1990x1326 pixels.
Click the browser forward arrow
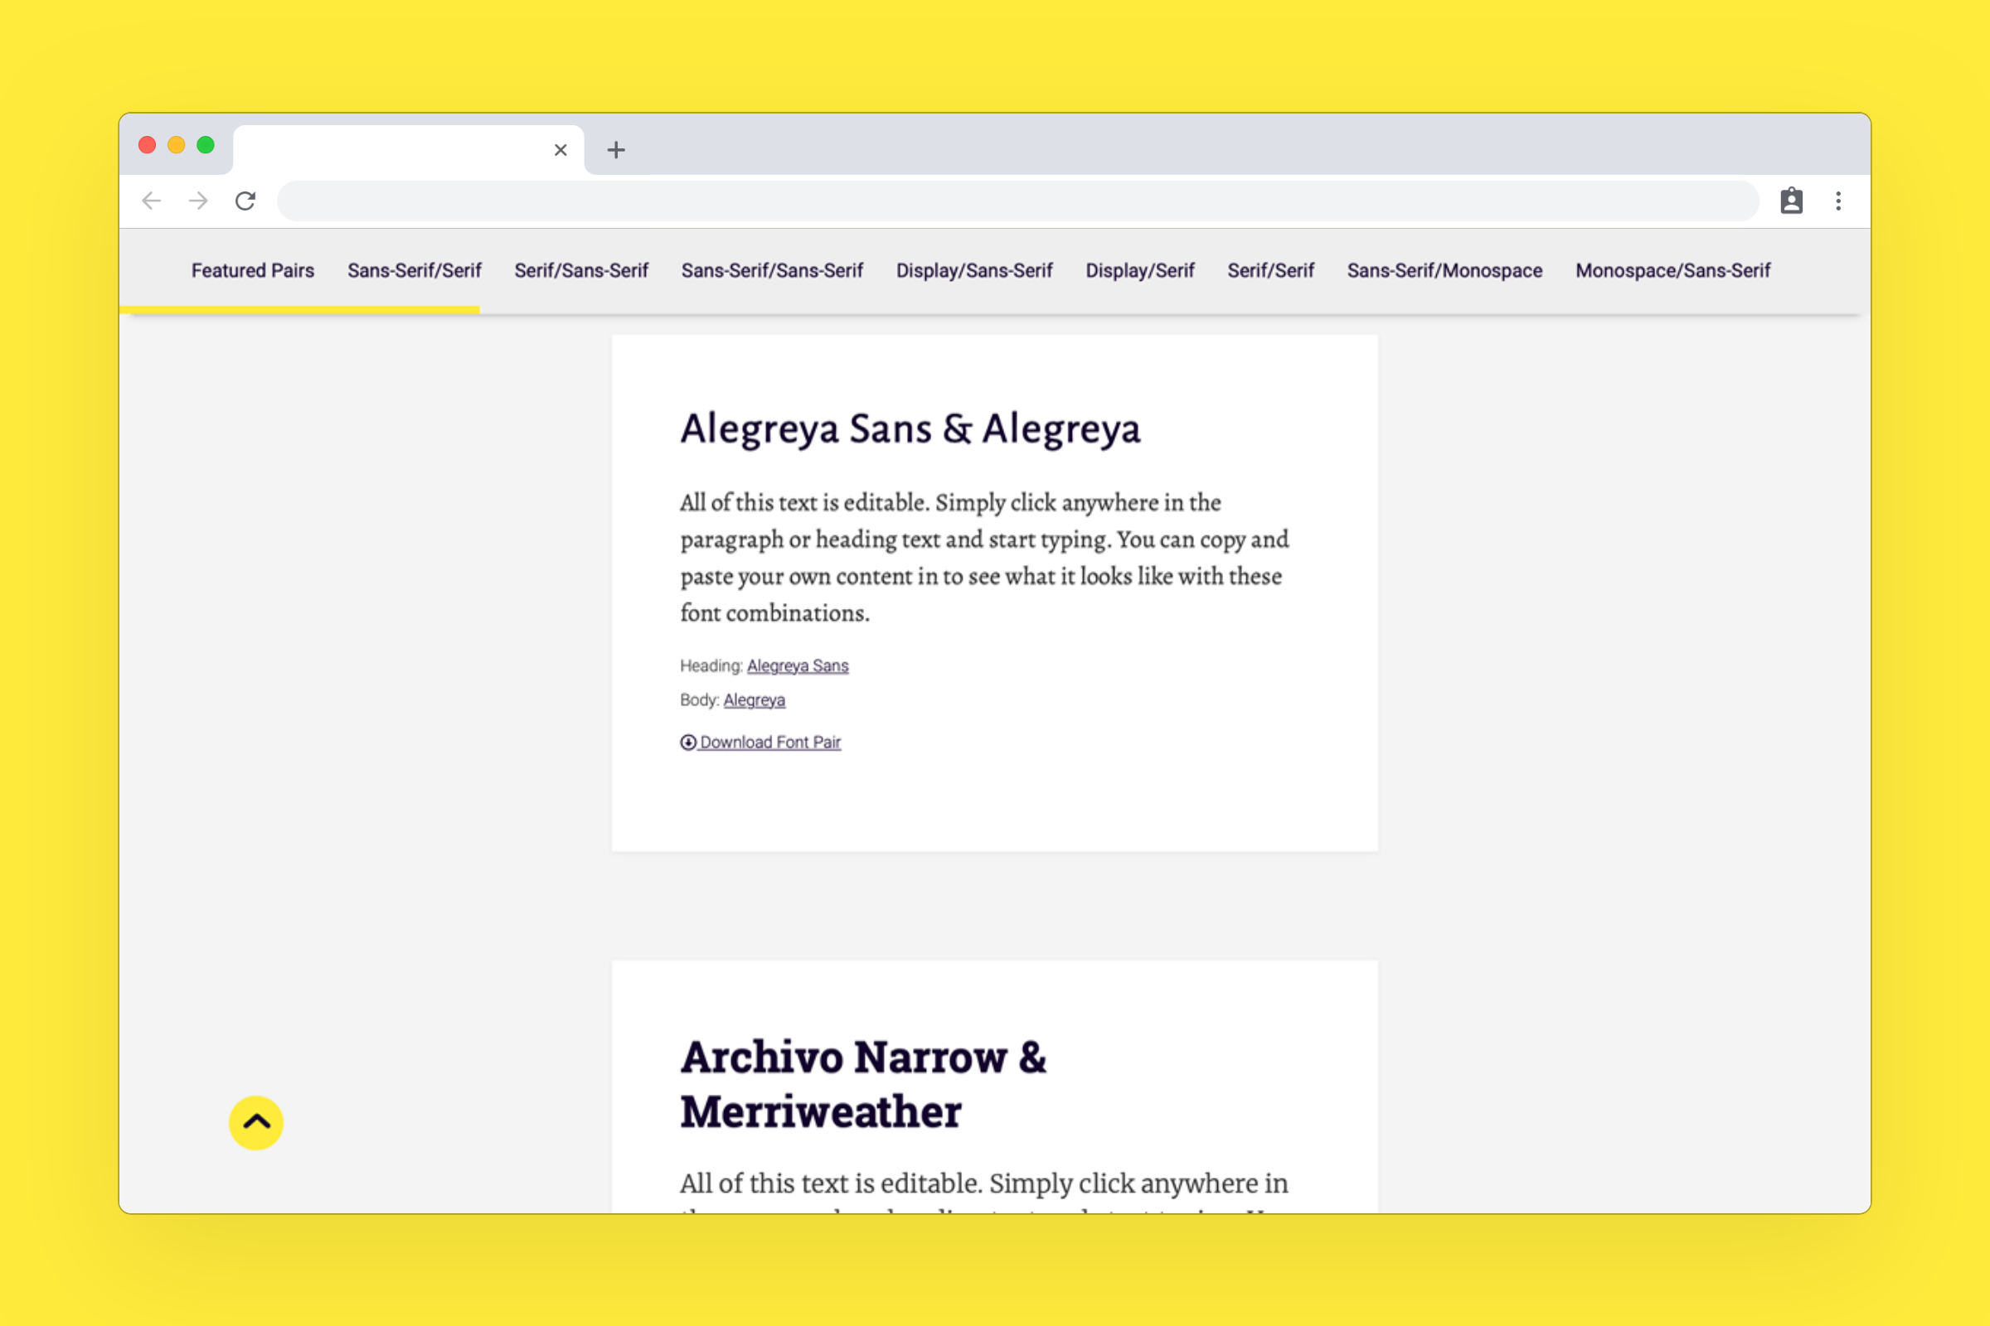pos(198,201)
